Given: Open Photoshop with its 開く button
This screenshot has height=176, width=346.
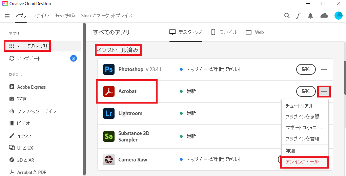Looking at the screenshot, I should pyautogui.click(x=306, y=69).
